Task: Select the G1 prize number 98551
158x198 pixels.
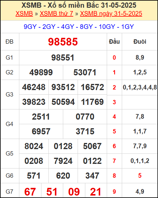Action: 63,58
